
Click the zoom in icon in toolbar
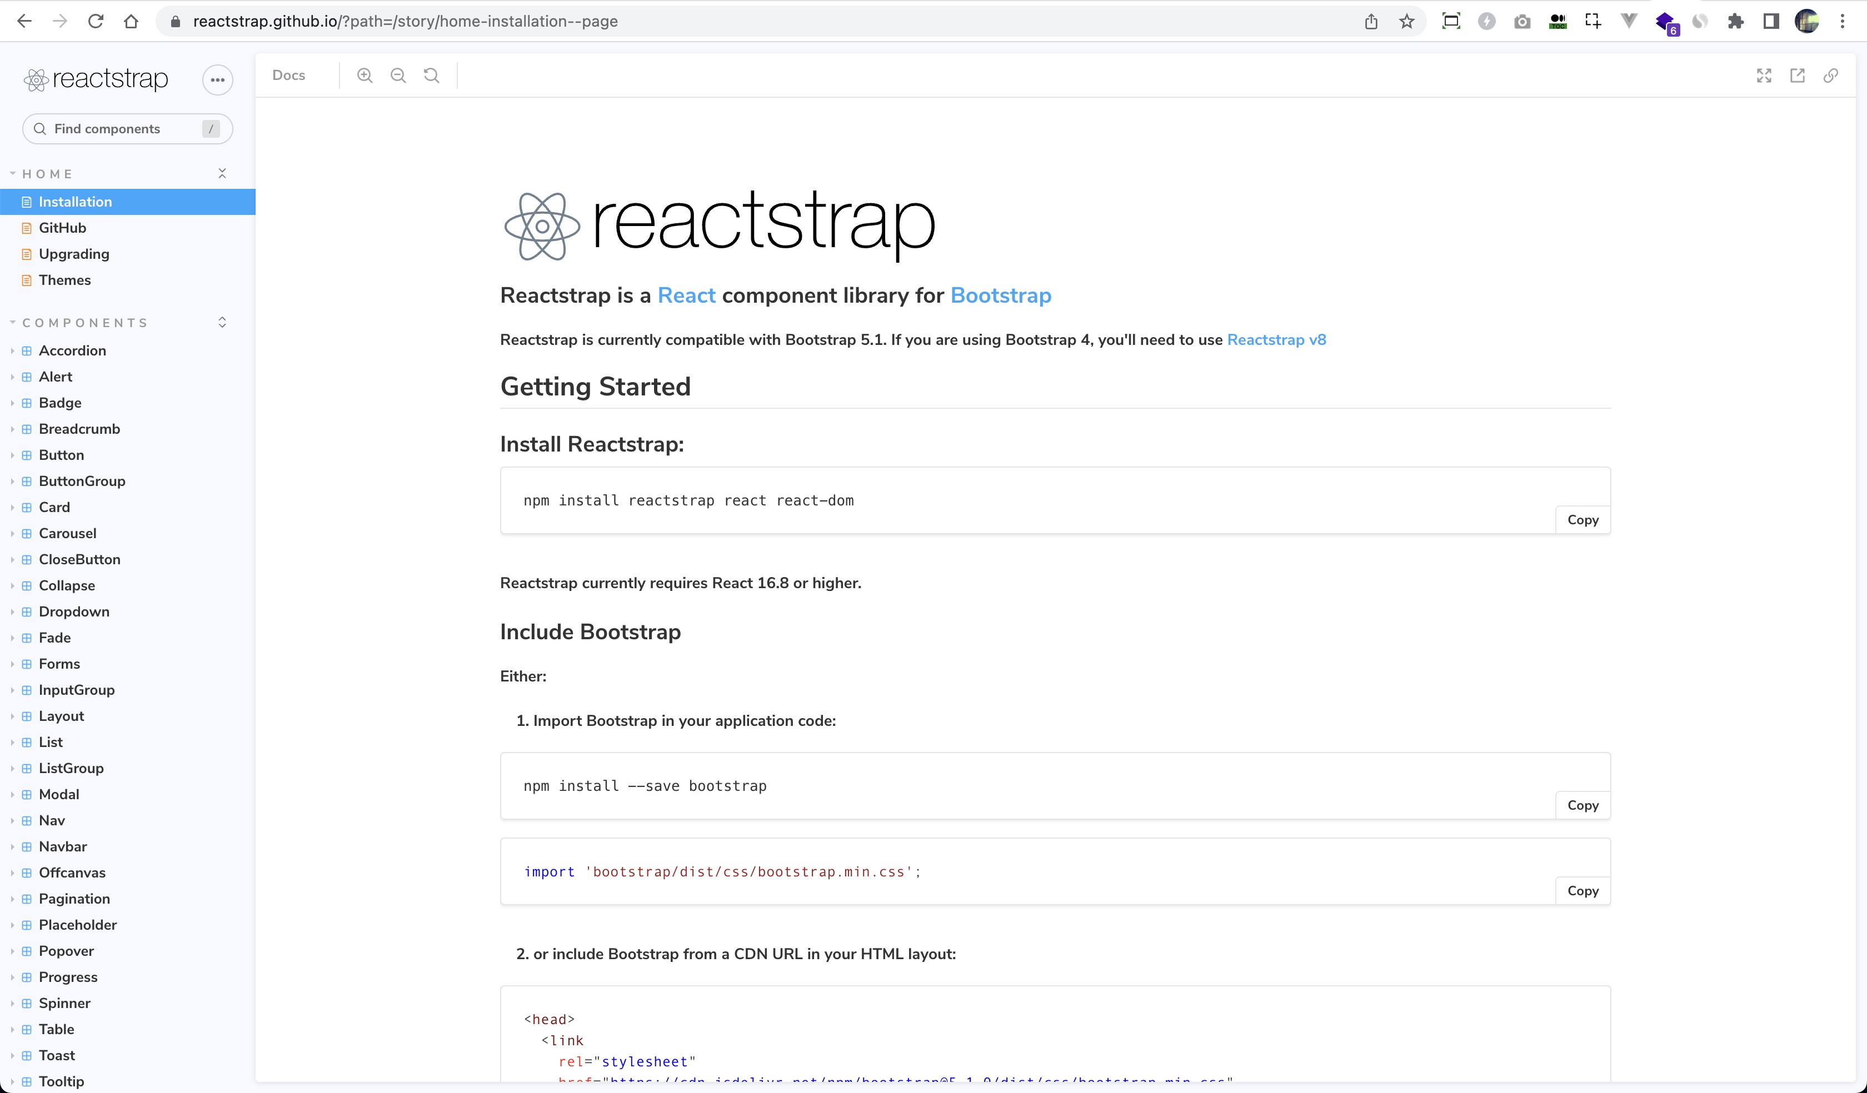[x=365, y=76]
